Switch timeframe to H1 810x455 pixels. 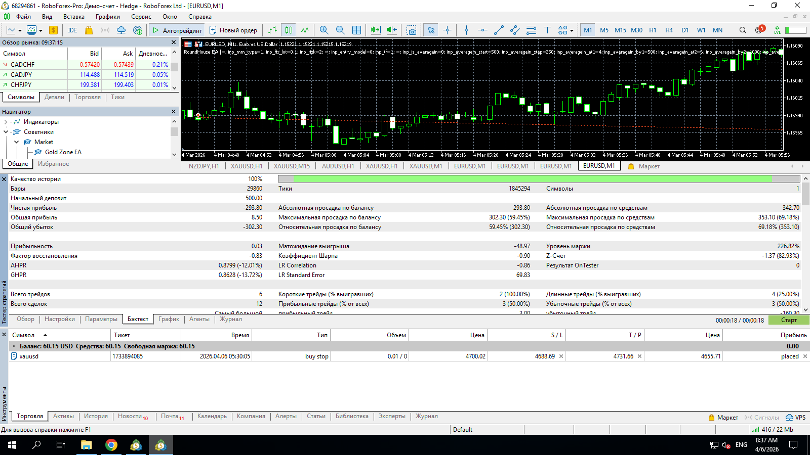[653, 30]
